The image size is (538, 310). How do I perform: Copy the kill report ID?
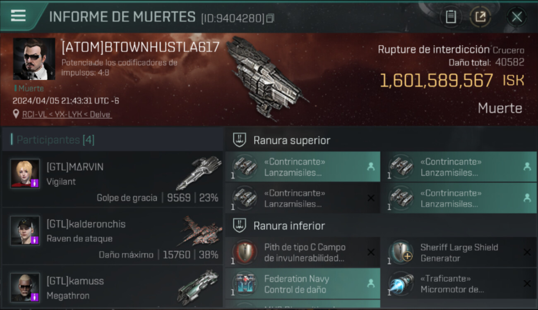[x=270, y=18]
